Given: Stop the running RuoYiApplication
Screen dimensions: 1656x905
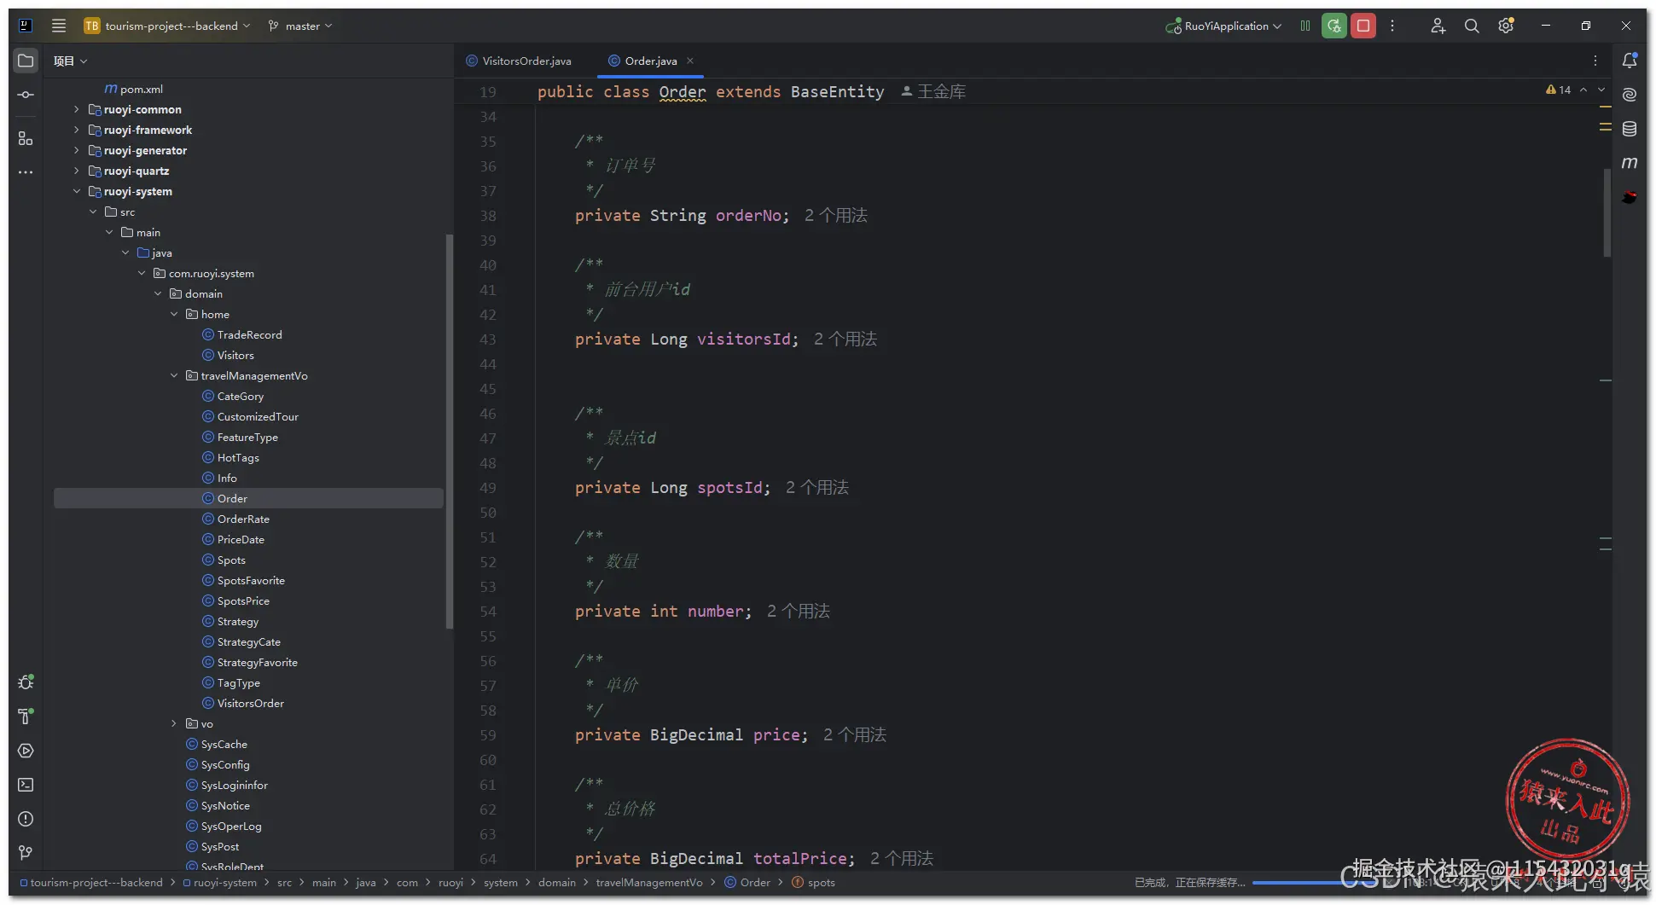Looking at the screenshot, I should 1363,26.
